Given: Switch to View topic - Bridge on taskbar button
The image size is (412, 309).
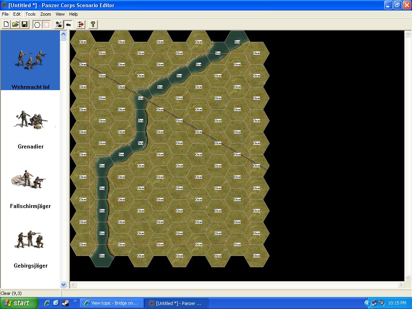Looking at the screenshot, I should click(112, 303).
